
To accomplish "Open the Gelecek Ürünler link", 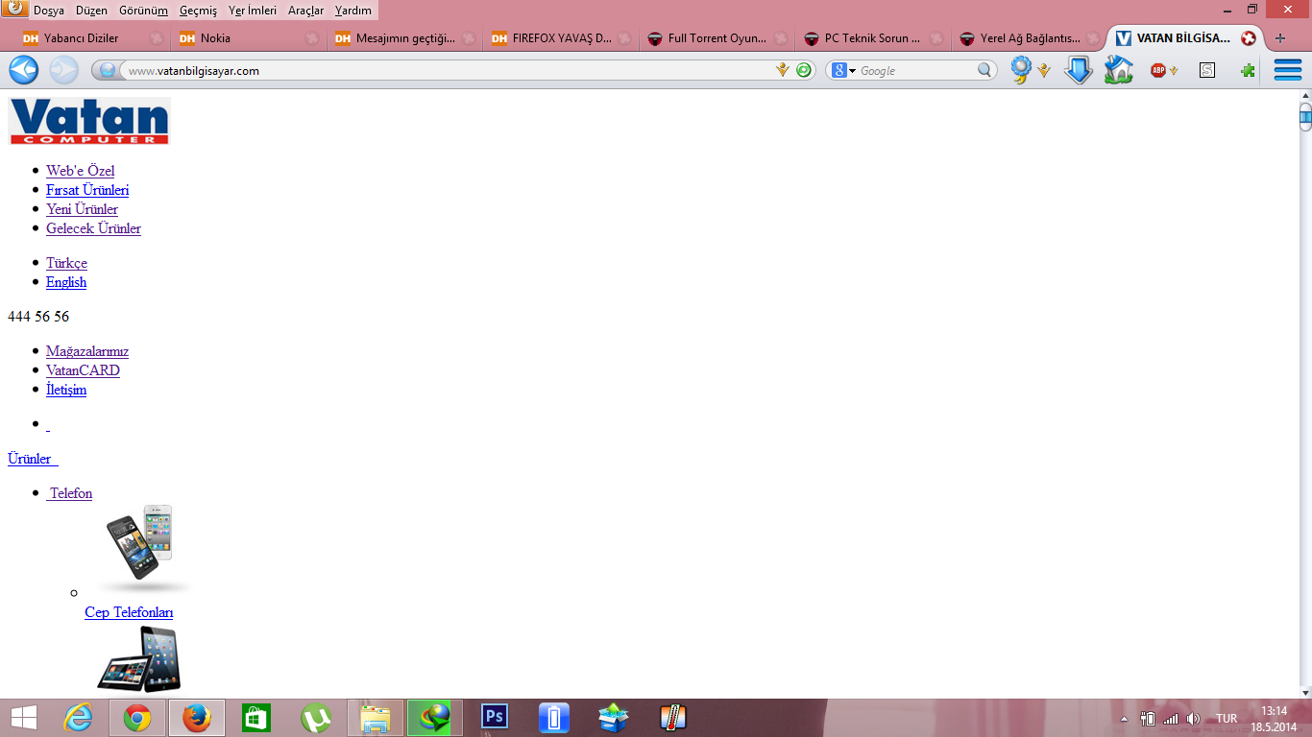I will tap(93, 228).
